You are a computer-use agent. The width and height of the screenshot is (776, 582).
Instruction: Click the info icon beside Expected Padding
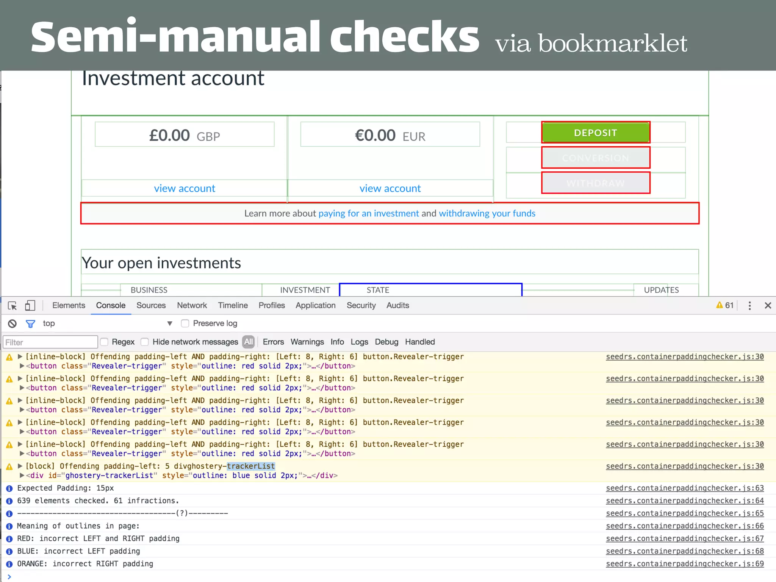click(9, 488)
